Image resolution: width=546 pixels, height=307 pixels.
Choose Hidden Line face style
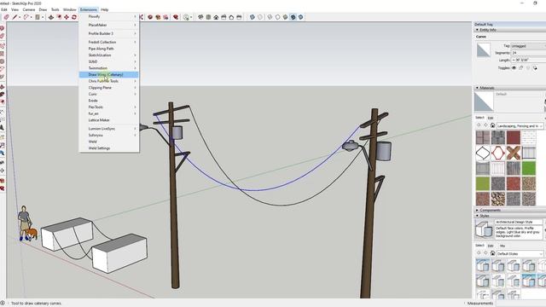pyautogui.click(x=277, y=17)
